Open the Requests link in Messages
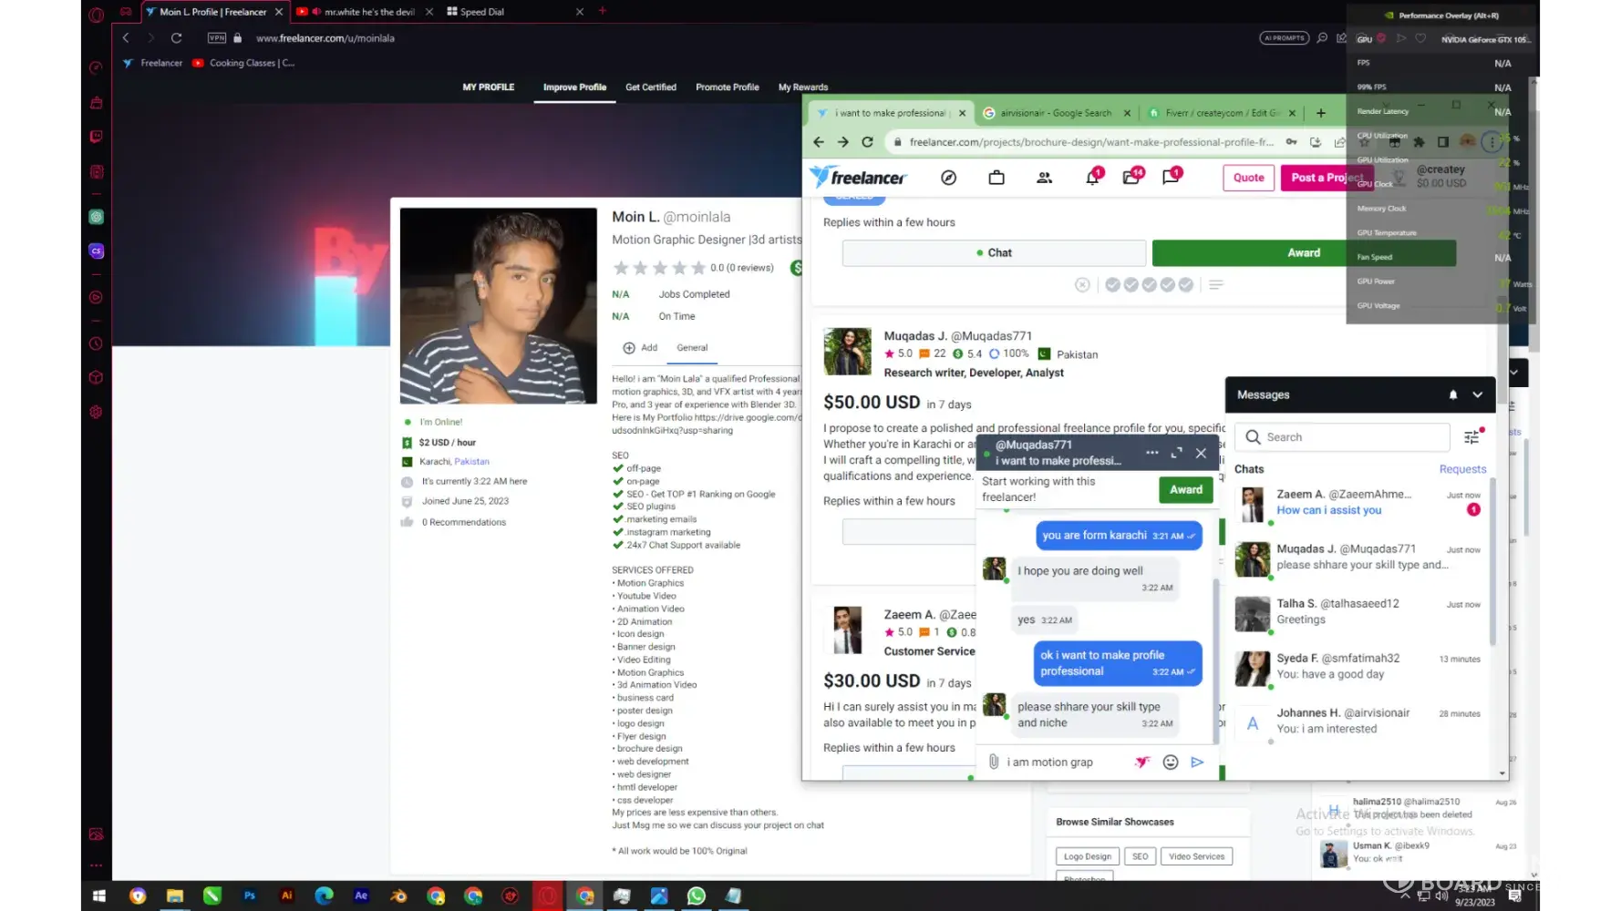Screen dimensions: 1621x911 (x=1462, y=469)
